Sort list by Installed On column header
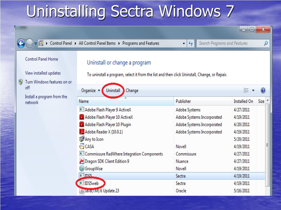The width and height of the screenshot is (281, 210). [x=244, y=101]
